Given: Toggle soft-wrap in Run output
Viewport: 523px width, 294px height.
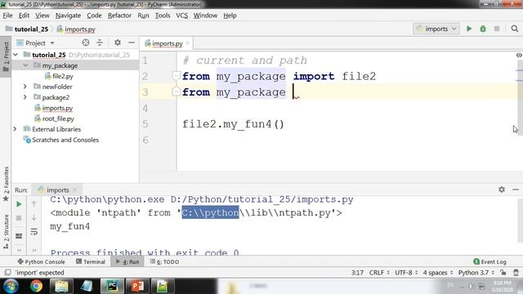Looking at the screenshot, I should click(34, 232).
